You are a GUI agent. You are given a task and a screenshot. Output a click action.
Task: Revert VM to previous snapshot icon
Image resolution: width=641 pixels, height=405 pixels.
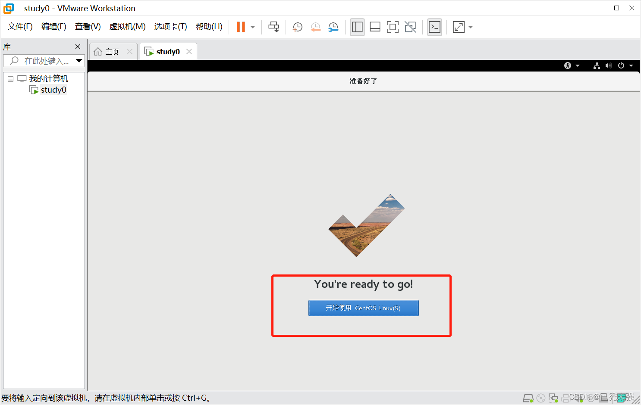[316, 27]
